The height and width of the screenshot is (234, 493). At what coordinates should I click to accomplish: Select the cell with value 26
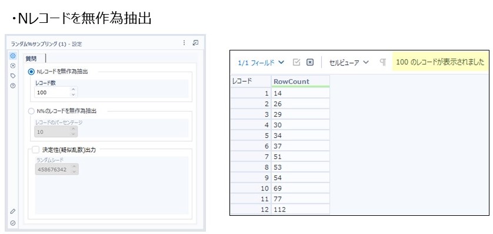click(x=300, y=104)
